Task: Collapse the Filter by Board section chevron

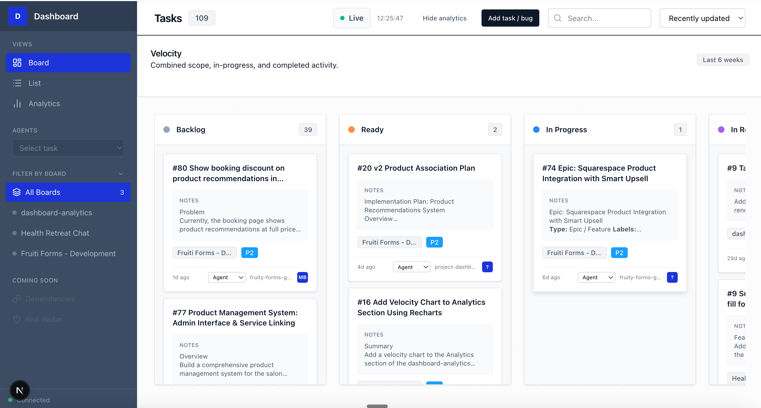Action: [121, 174]
